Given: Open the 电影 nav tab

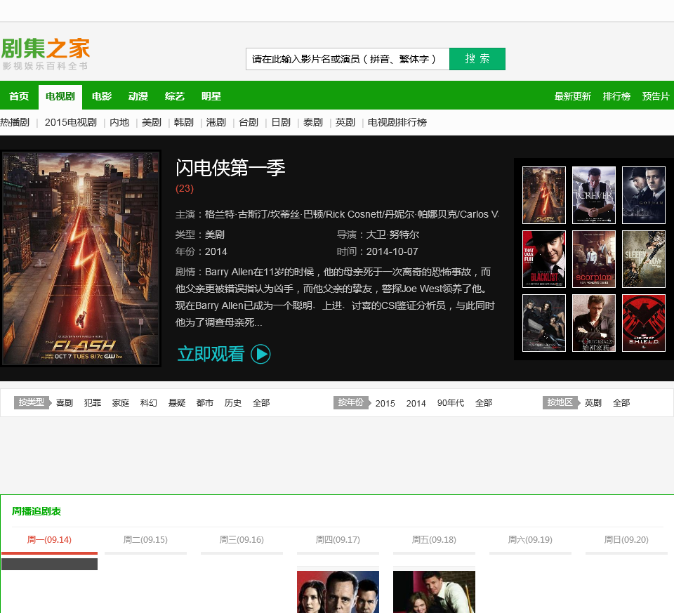Looking at the screenshot, I should [102, 96].
